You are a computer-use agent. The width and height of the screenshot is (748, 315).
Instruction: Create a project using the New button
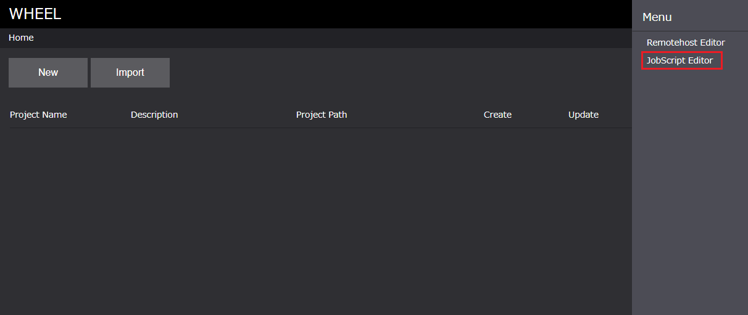pos(48,73)
